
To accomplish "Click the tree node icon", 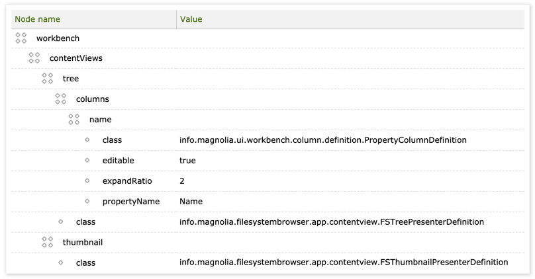I will pos(48,79).
